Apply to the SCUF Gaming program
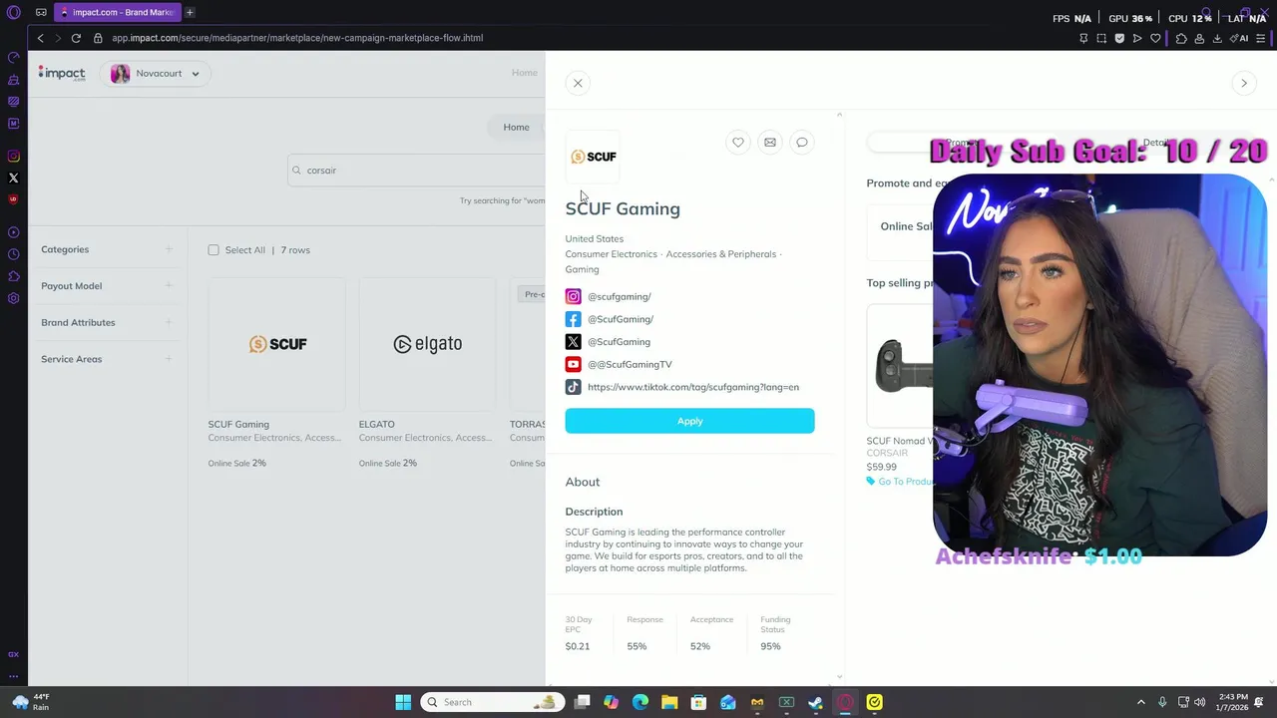 (689, 421)
